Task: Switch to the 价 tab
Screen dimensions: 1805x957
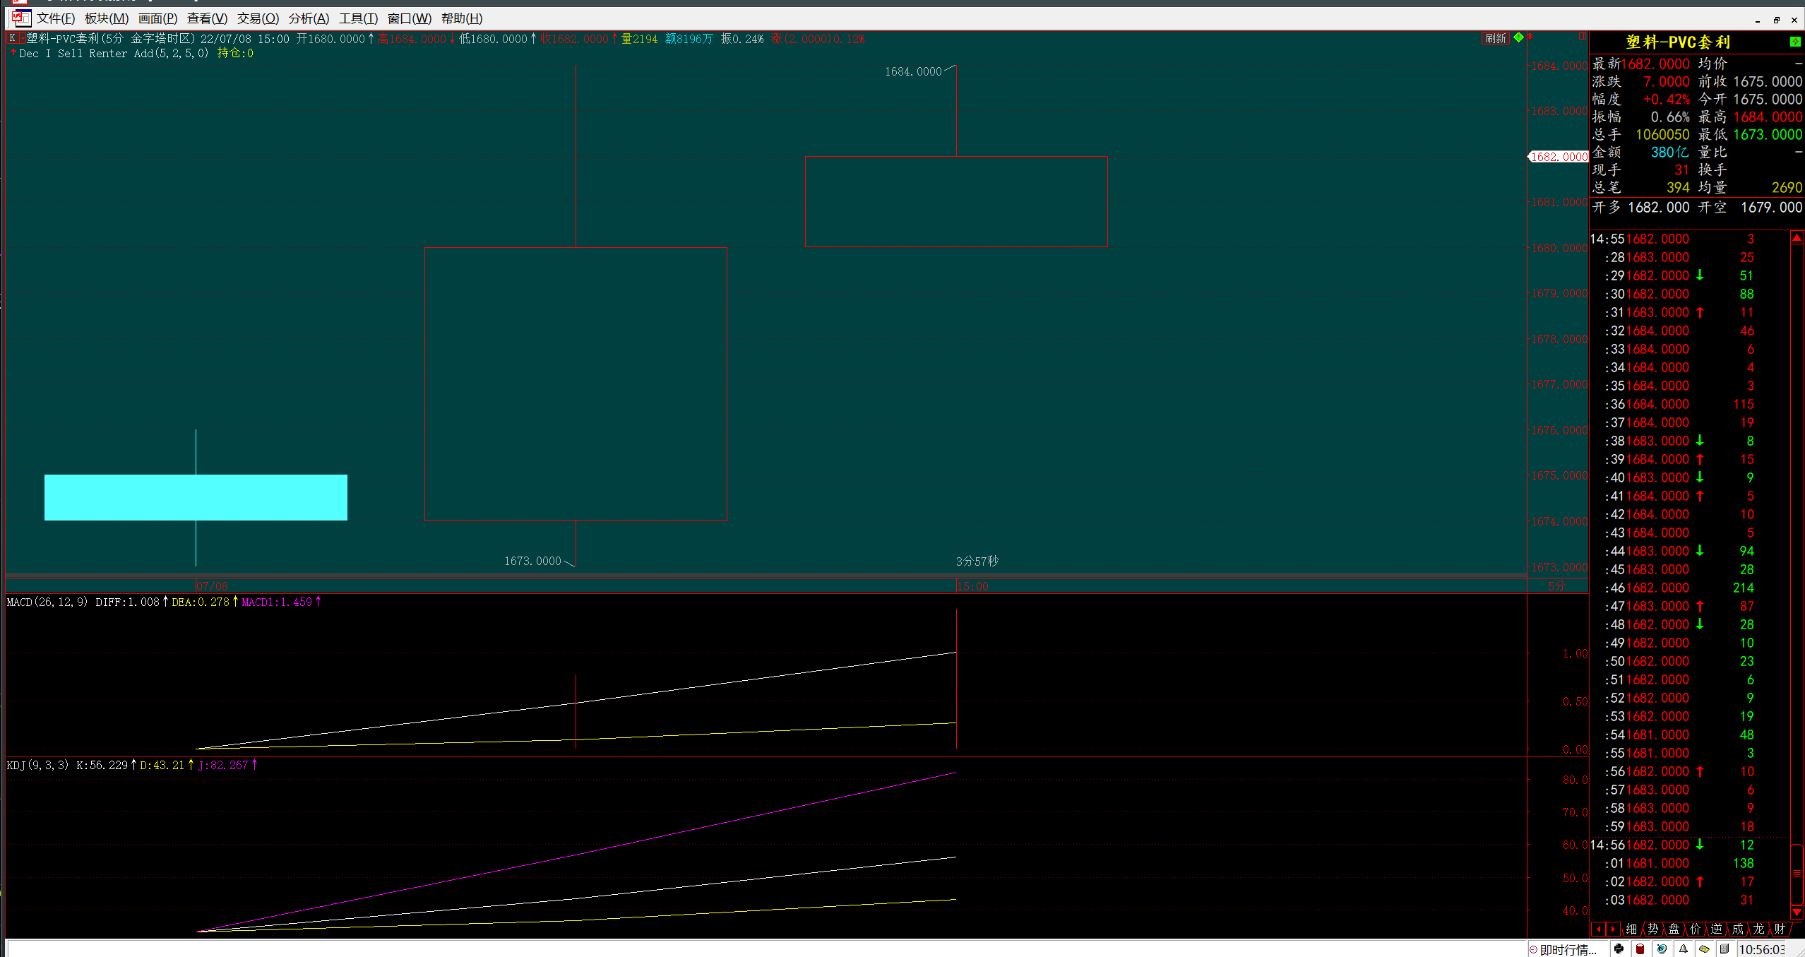Action: pos(1695,929)
